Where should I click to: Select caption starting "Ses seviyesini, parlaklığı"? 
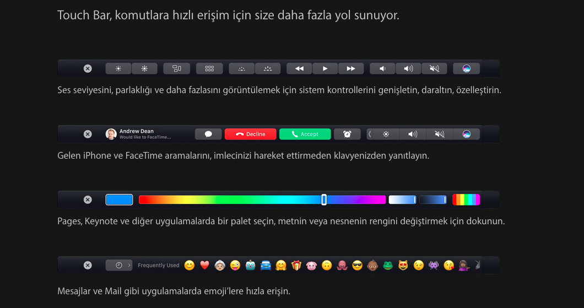279,90
